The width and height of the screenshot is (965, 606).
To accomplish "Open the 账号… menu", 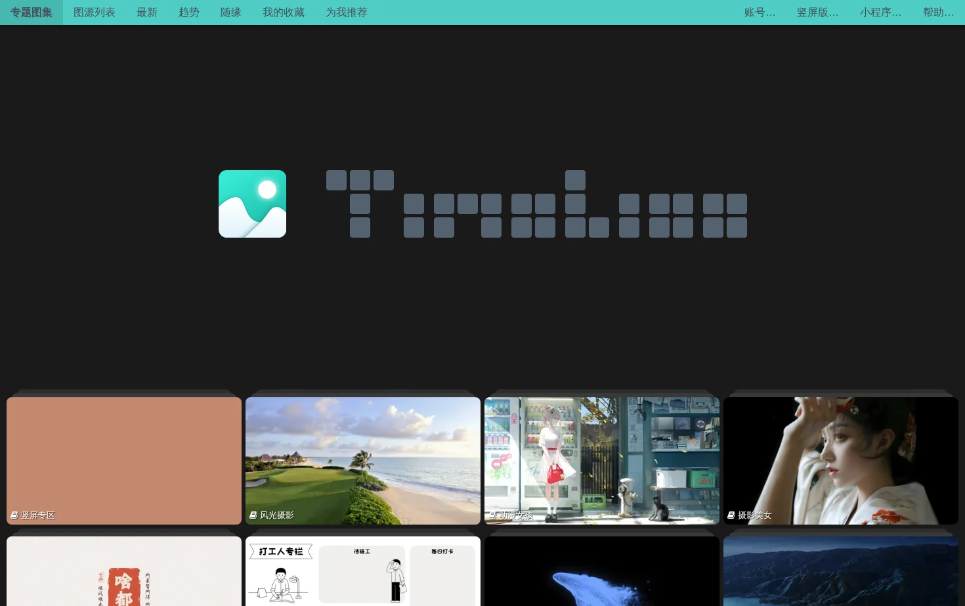I will (x=760, y=12).
